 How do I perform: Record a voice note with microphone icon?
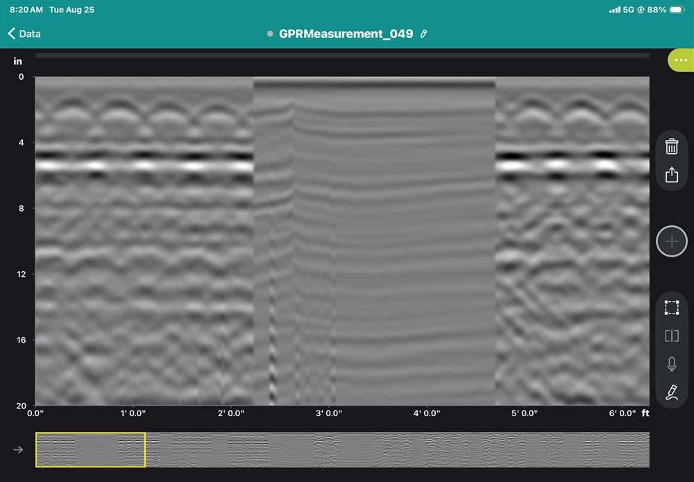click(671, 364)
